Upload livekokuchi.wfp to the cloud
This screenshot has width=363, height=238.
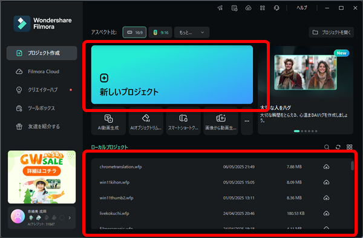point(326,213)
